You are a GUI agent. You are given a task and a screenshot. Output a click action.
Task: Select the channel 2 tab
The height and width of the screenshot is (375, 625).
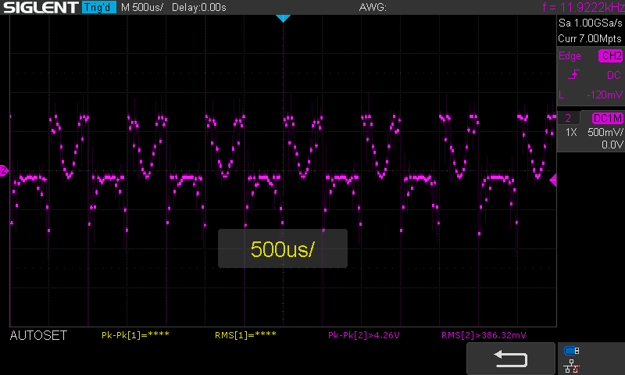point(569,118)
